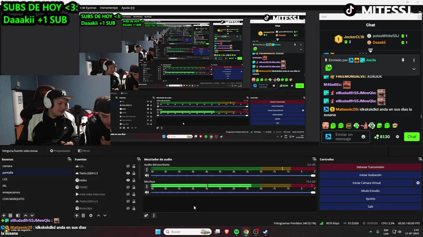Open the Audio del escritorio options menu

[147, 170]
